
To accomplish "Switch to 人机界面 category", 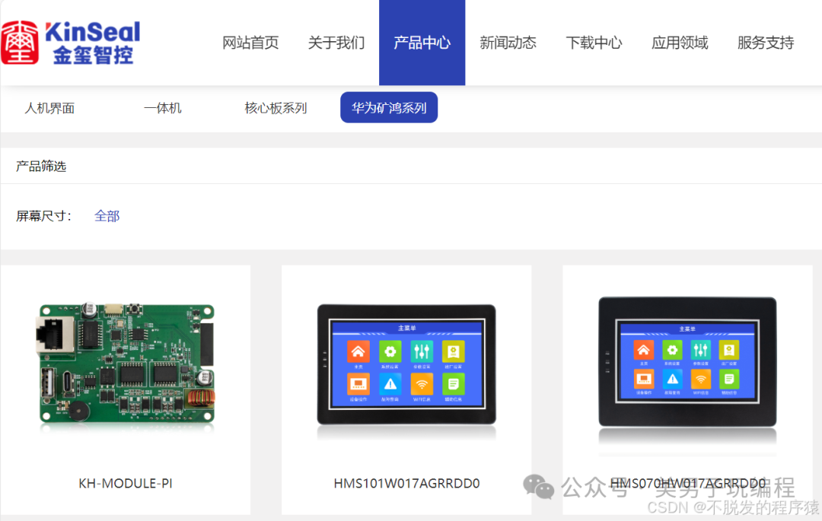I will 49,108.
